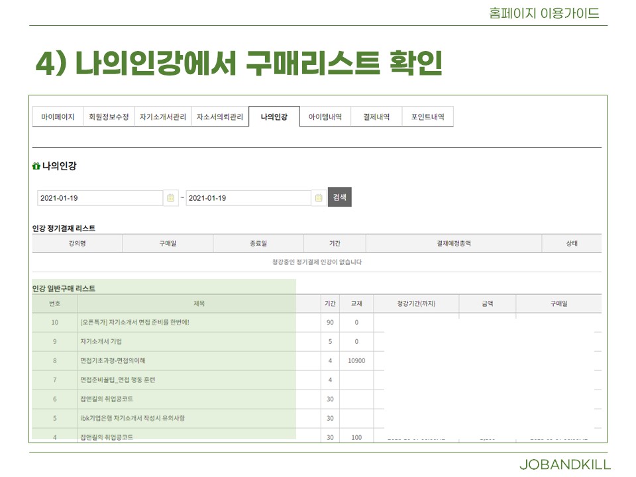The height and width of the screenshot is (477, 636).
Task: Open the start date calendar picker icon
Action: 171,198
